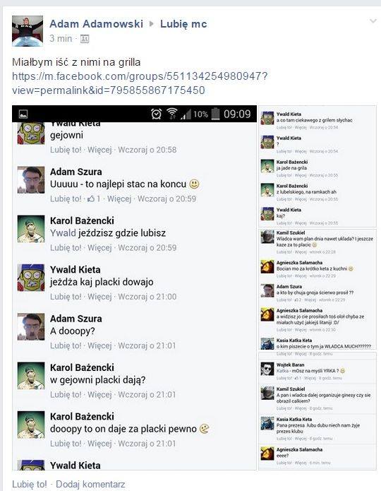Click the picture notification icon in status bar

23,114
